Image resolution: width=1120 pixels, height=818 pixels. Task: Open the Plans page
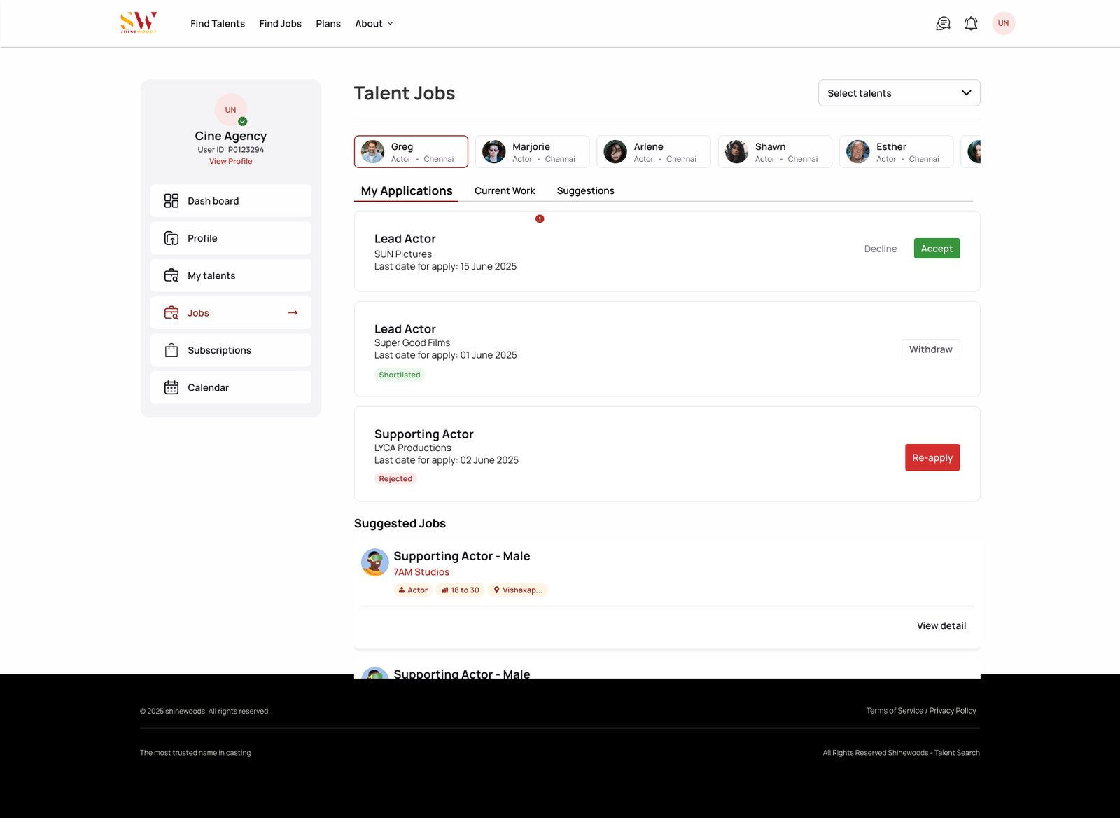(x=328, y=24)
